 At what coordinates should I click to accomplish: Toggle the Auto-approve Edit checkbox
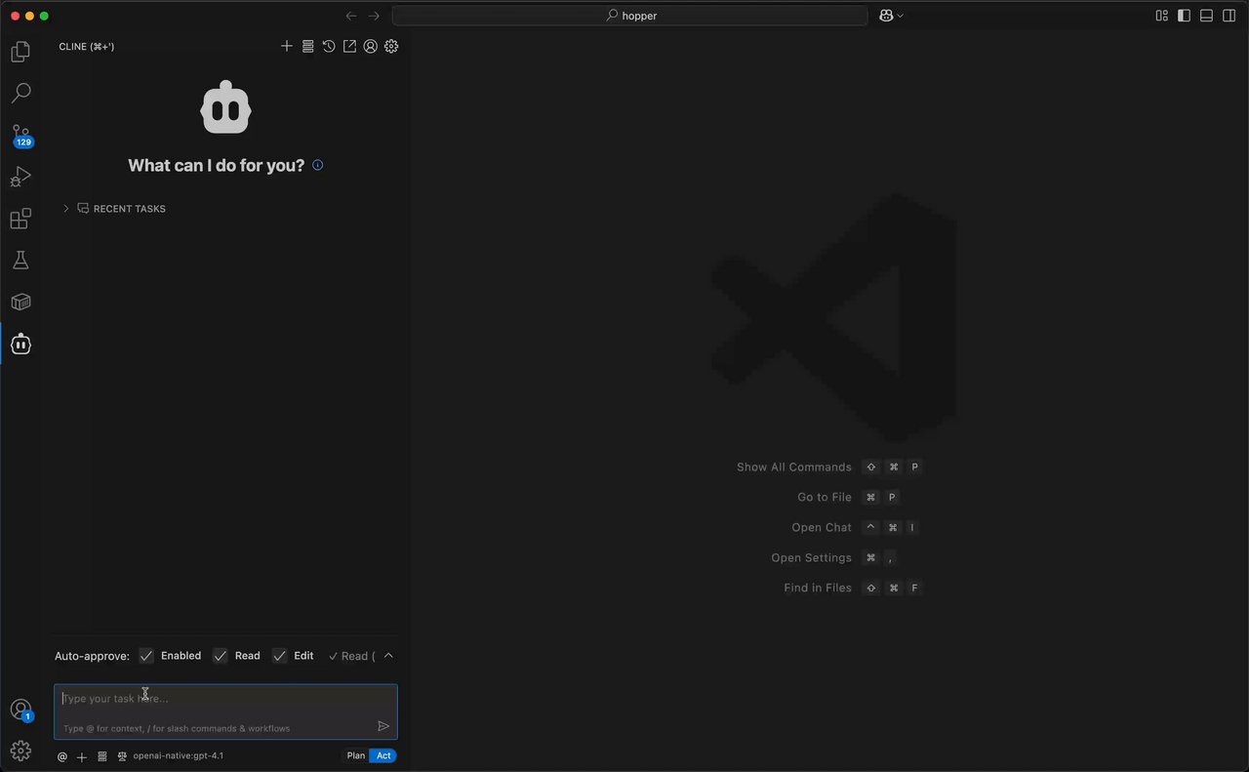tap(280, 656)
